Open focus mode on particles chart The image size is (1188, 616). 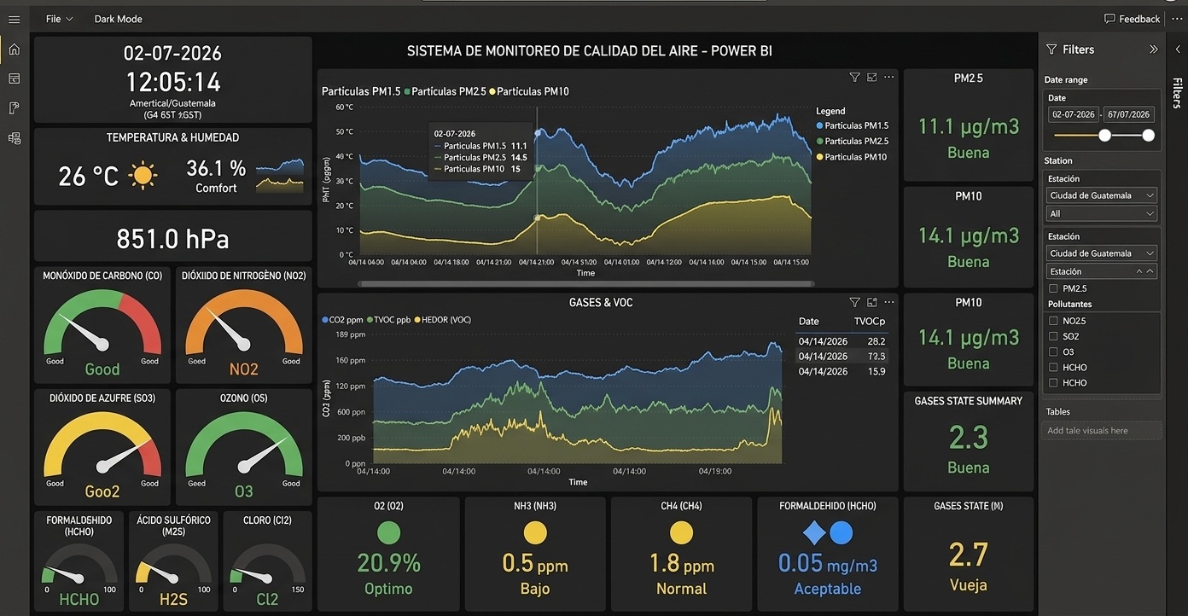[x=871, y=77]
